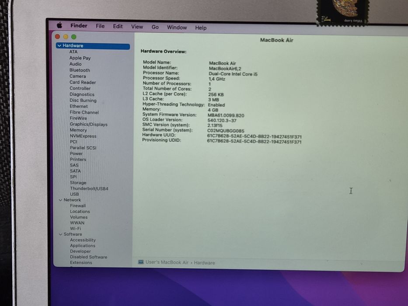Select PCI in the sidebar
Viewport: 408px width, 306px height.
point(73,142)
